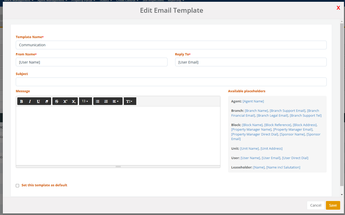
Task: Check 'Set this template as default'
Action: (x=18, y=186)
